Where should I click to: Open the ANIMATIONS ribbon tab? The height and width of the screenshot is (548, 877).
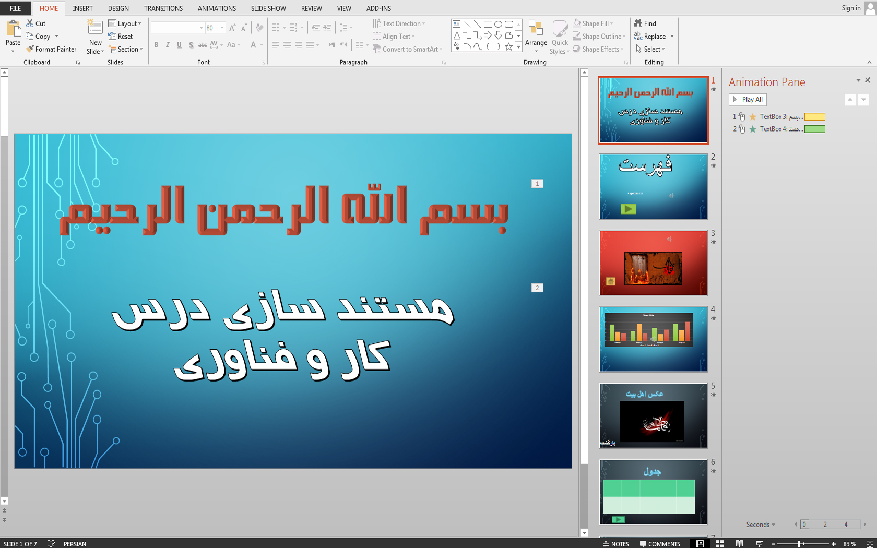click(217, 8)
